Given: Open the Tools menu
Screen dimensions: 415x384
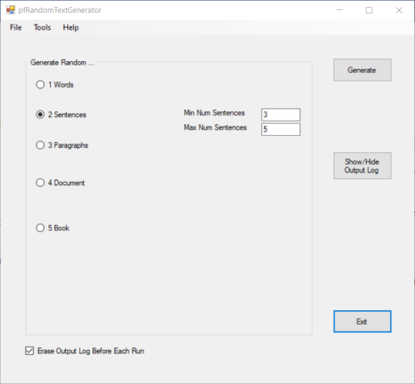Looking at the screenshot, I should coord(42,27).
